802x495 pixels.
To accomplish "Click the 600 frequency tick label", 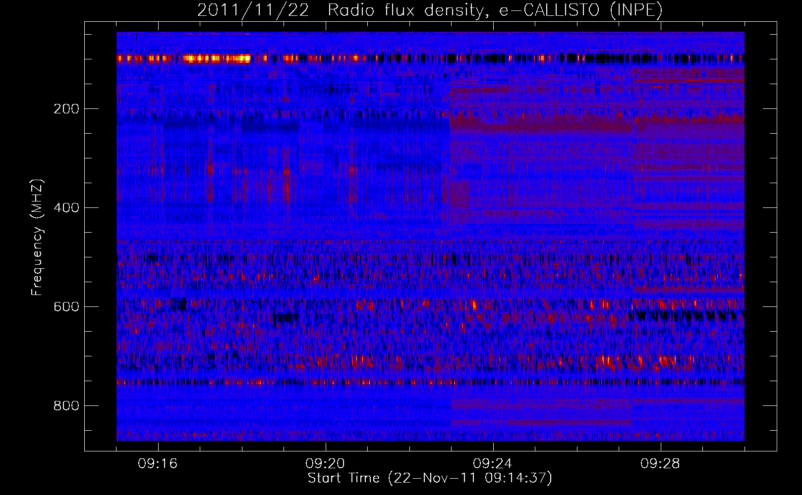I will [66, 307].
